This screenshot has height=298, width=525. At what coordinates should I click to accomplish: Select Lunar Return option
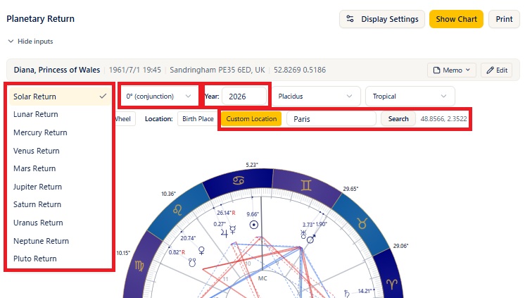tap(60, 114)
